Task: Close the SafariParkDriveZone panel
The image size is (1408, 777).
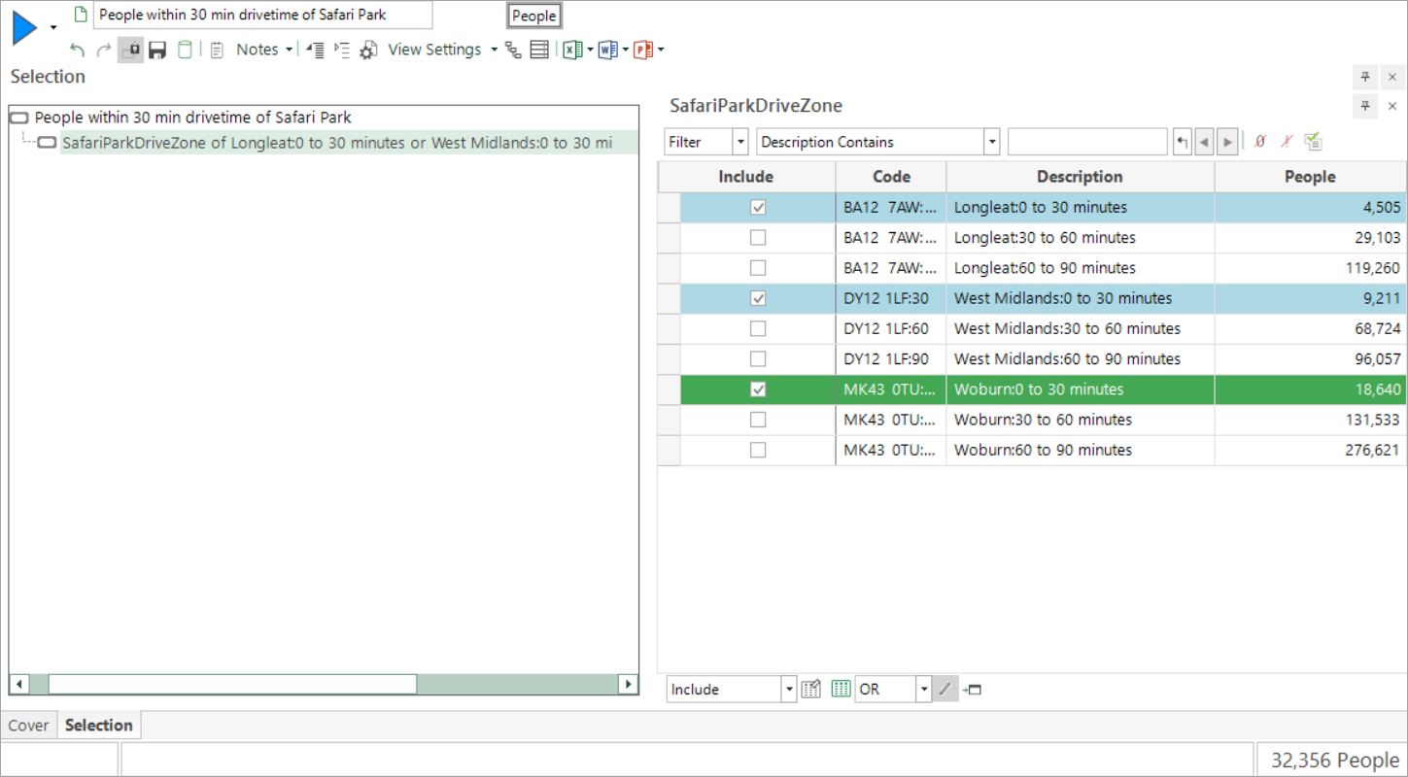Action: (x=1392, y=106)
